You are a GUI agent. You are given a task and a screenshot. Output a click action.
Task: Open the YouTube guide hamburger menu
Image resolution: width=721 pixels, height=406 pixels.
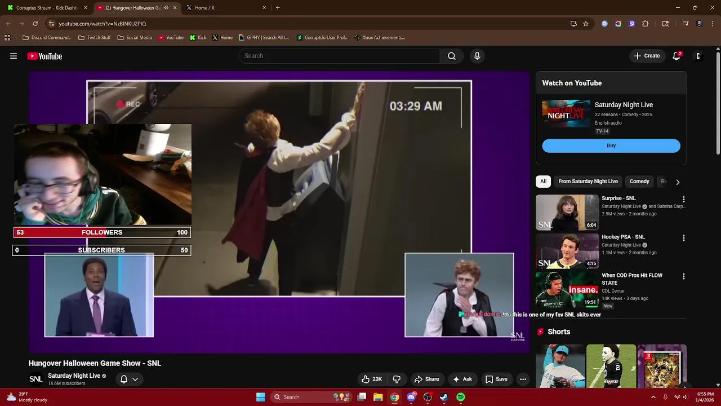click(x=14, y=56)
